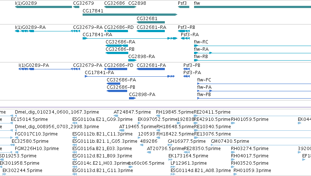The image size is (311, 176).
Task: Click the flw-PB protein label
Action: [x=204, y=95]
